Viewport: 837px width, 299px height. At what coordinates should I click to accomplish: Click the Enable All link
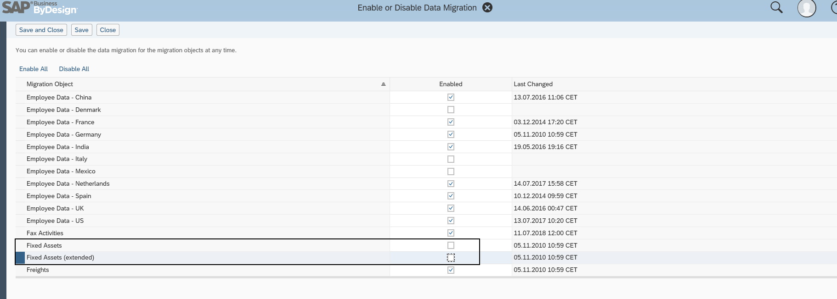click(x=34, y=69)
